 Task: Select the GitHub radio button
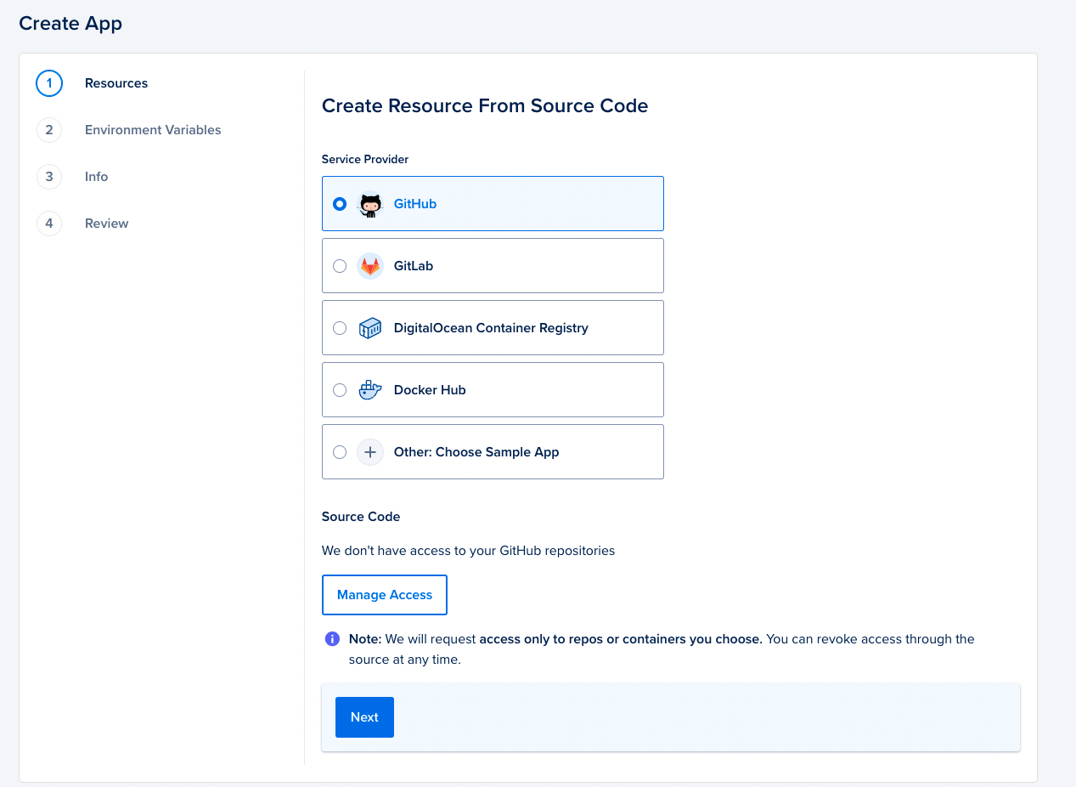[x=340, y=204]
